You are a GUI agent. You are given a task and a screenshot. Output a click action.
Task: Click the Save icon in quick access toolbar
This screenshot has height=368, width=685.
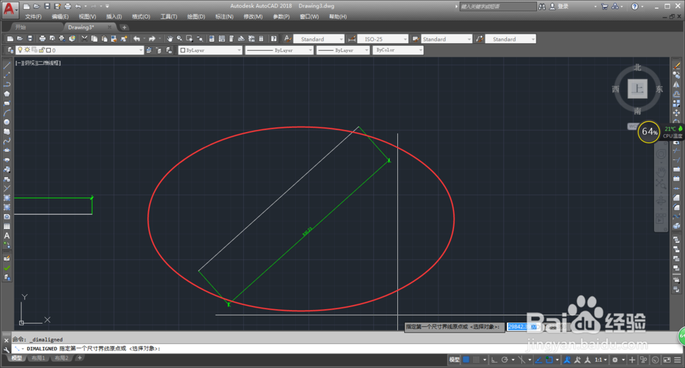(47, 6)
